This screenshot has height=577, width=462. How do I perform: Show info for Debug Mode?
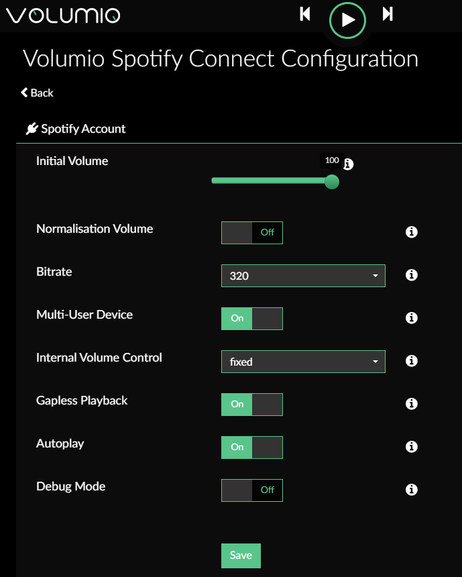click(411, 490)
